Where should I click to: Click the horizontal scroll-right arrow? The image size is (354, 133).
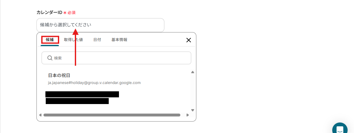(x=187, y=115)
